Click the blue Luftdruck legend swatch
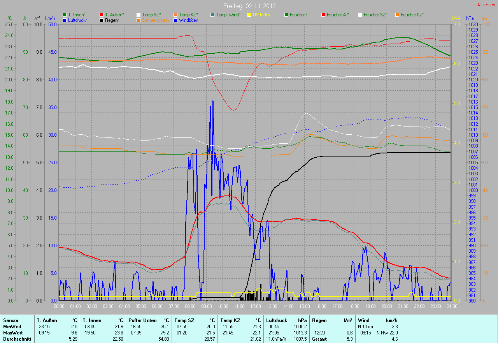The image size is (498, 343). pos(65,20)
